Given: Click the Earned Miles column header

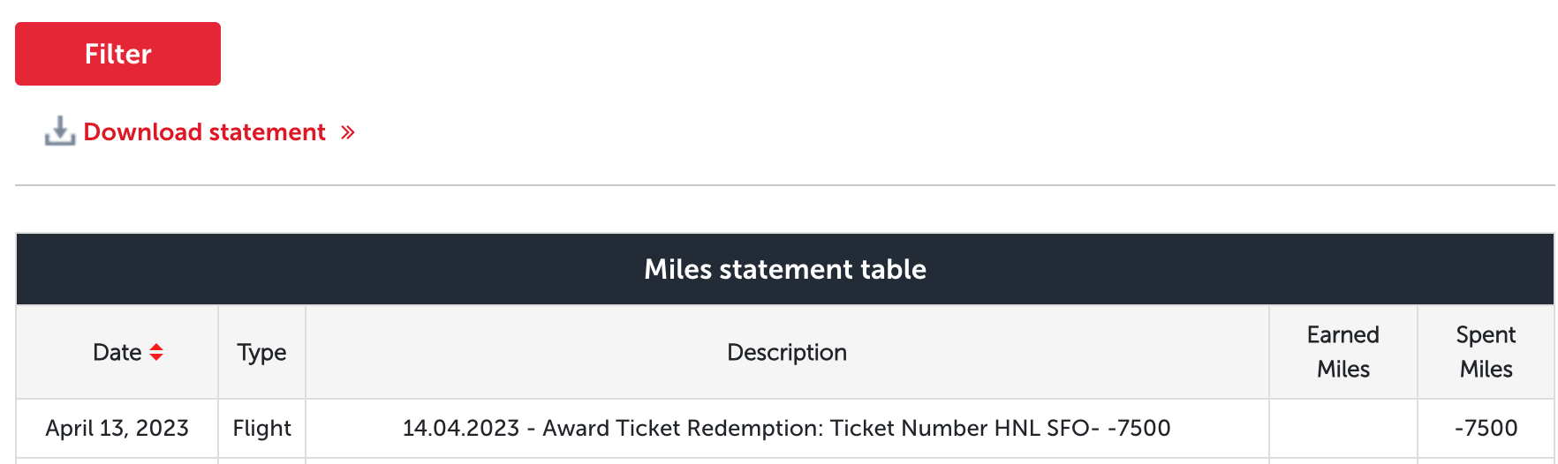Looking at the screenshot, I should coord(1343,352).
